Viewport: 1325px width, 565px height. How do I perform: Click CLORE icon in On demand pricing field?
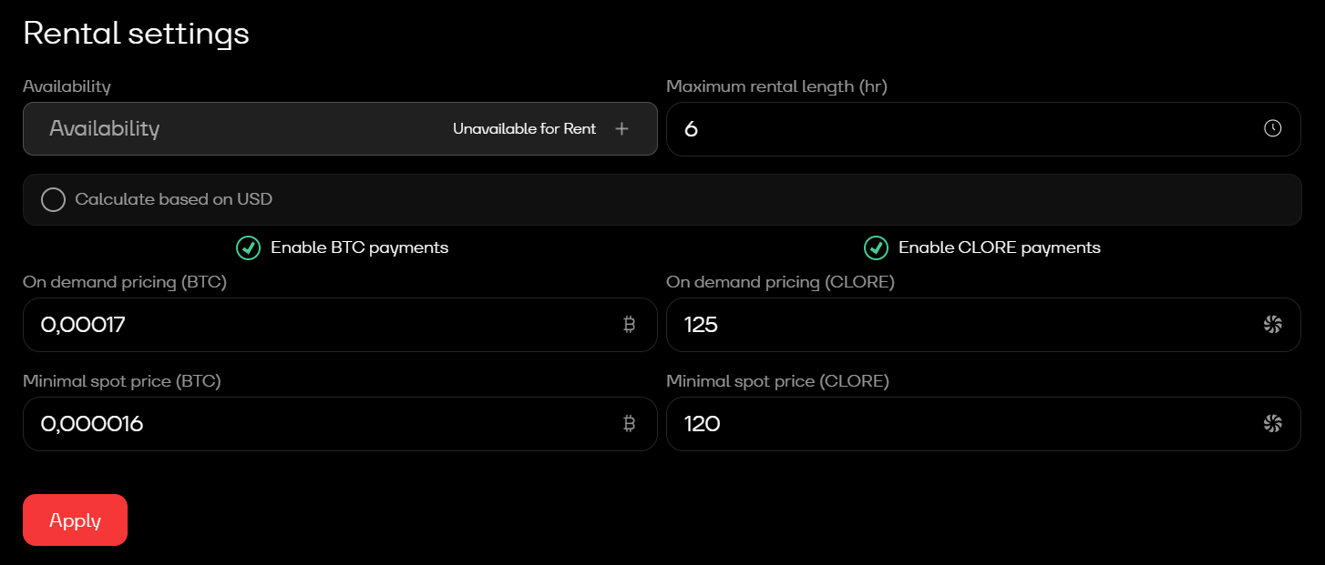1272,325
